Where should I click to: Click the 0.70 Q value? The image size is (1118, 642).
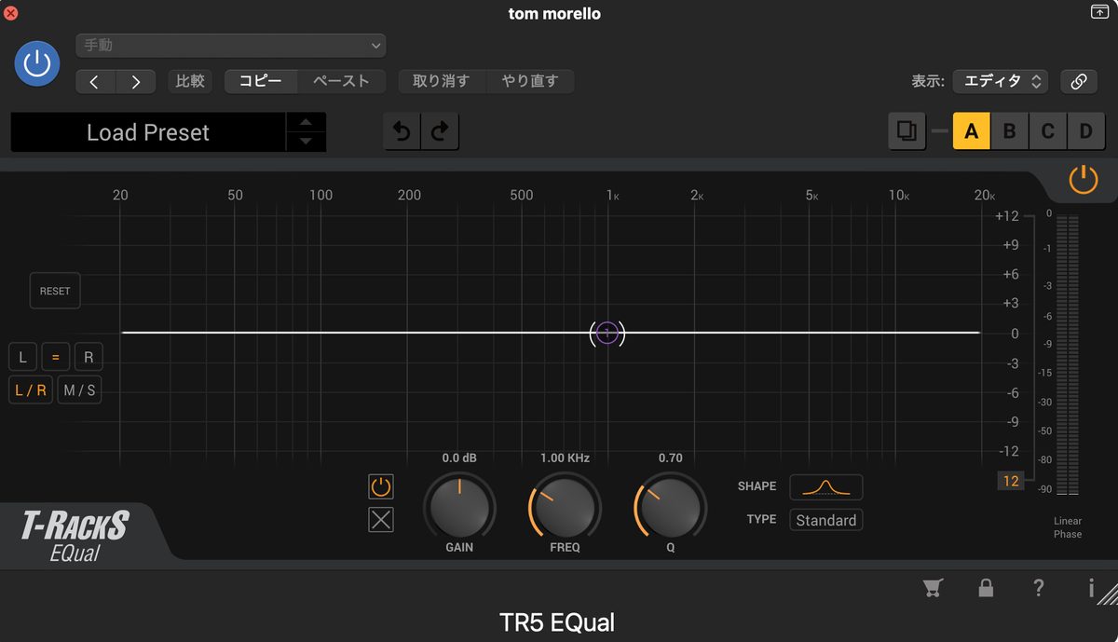[x=670, y=458]
